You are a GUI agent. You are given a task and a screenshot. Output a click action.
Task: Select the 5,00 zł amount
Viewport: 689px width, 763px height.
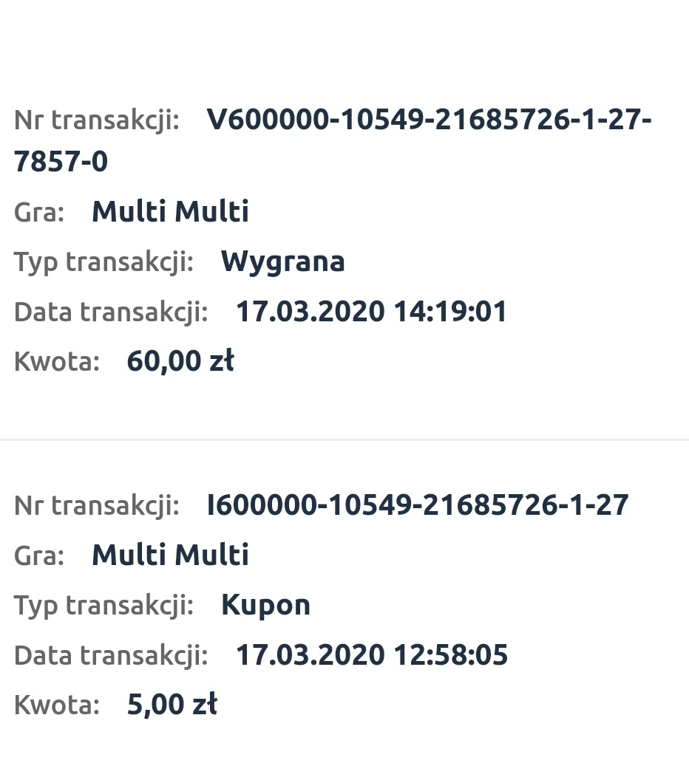click(x=172, y=704)
